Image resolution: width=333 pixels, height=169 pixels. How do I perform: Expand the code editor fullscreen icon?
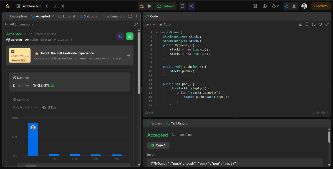coord(327,24)
